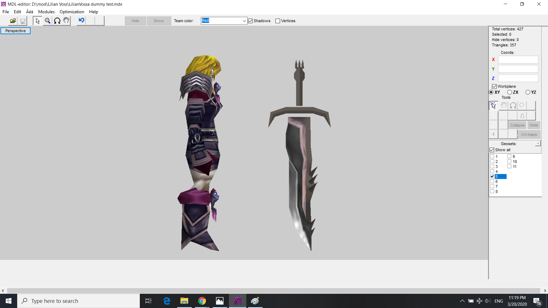Screen dimensions: 548x308
Task: Open the Àèä menu
Action: point(30,12)
